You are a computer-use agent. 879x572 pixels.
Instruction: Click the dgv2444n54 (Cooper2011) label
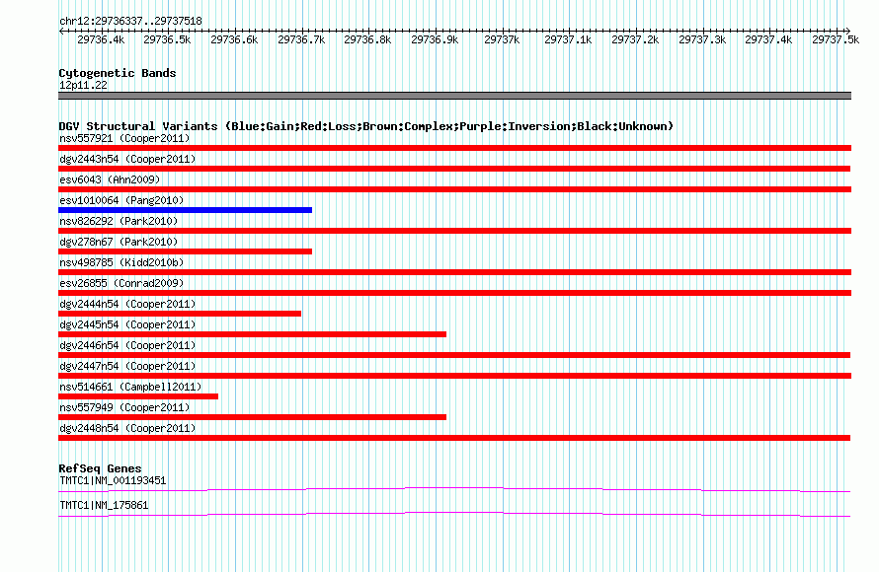127,304
